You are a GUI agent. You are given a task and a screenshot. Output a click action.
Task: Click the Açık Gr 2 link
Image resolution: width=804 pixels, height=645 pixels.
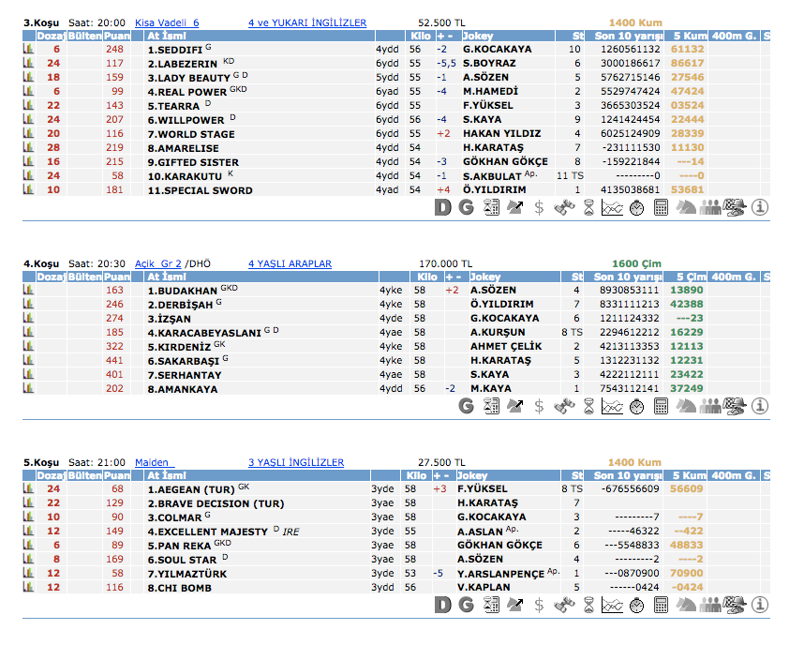point(158,264)
